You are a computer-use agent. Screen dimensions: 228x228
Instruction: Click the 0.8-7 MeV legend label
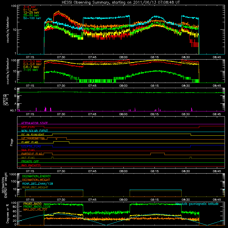[x=31, y=67]
